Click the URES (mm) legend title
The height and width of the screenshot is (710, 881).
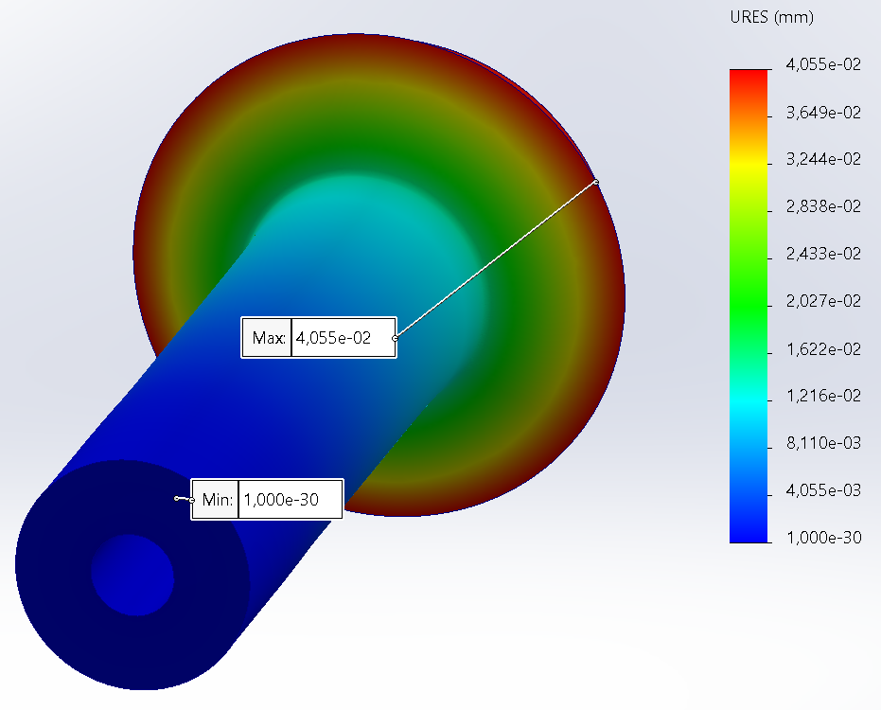tap(772, 17)
